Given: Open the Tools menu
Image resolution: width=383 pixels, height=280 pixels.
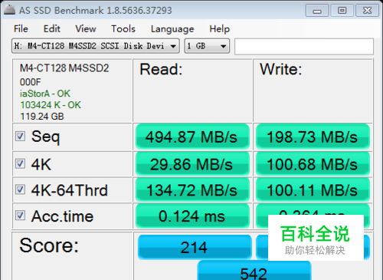Looking at the screenshot, I should [x=123, y=29].
